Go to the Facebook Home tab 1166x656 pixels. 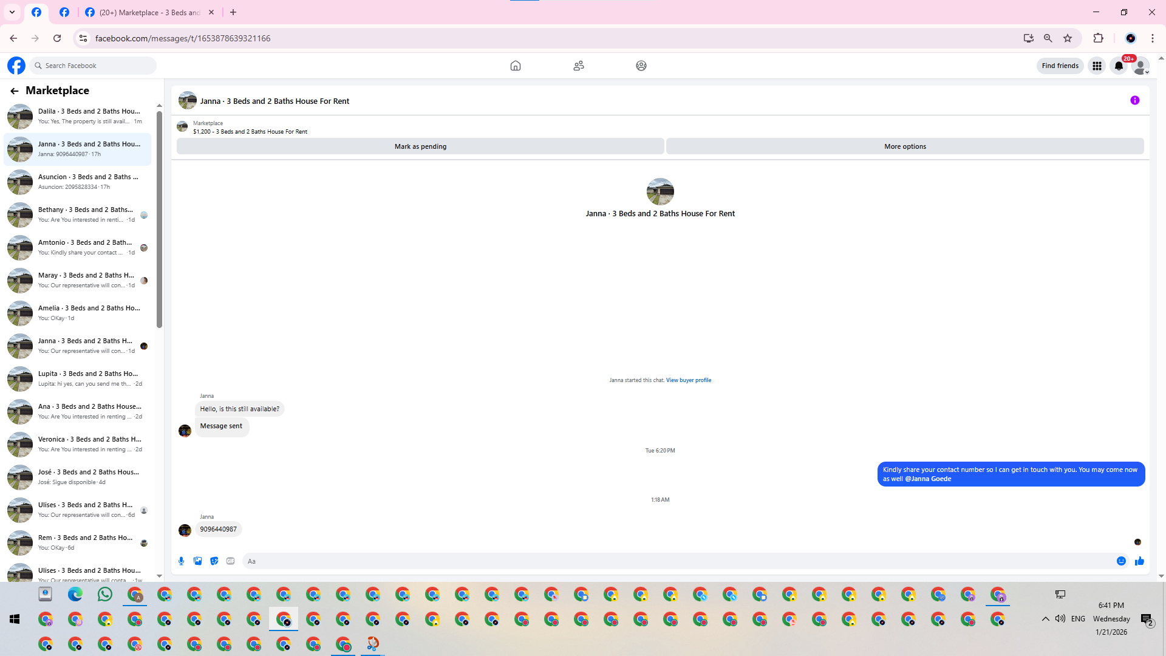coord(515,66)
